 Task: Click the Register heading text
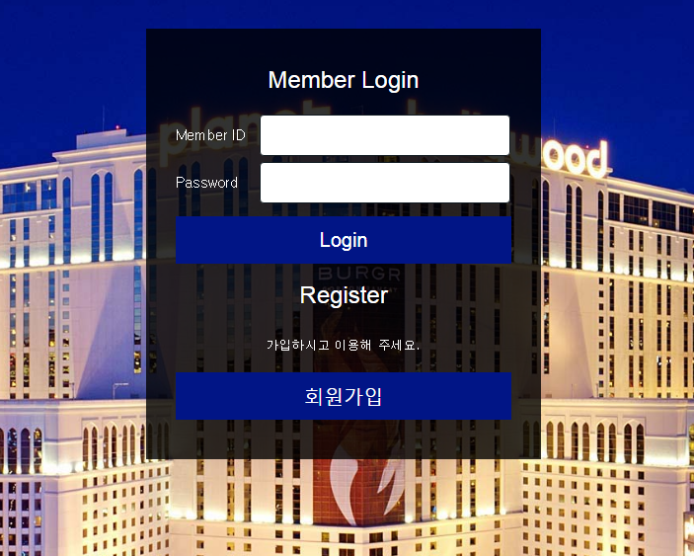click(344, 295)
